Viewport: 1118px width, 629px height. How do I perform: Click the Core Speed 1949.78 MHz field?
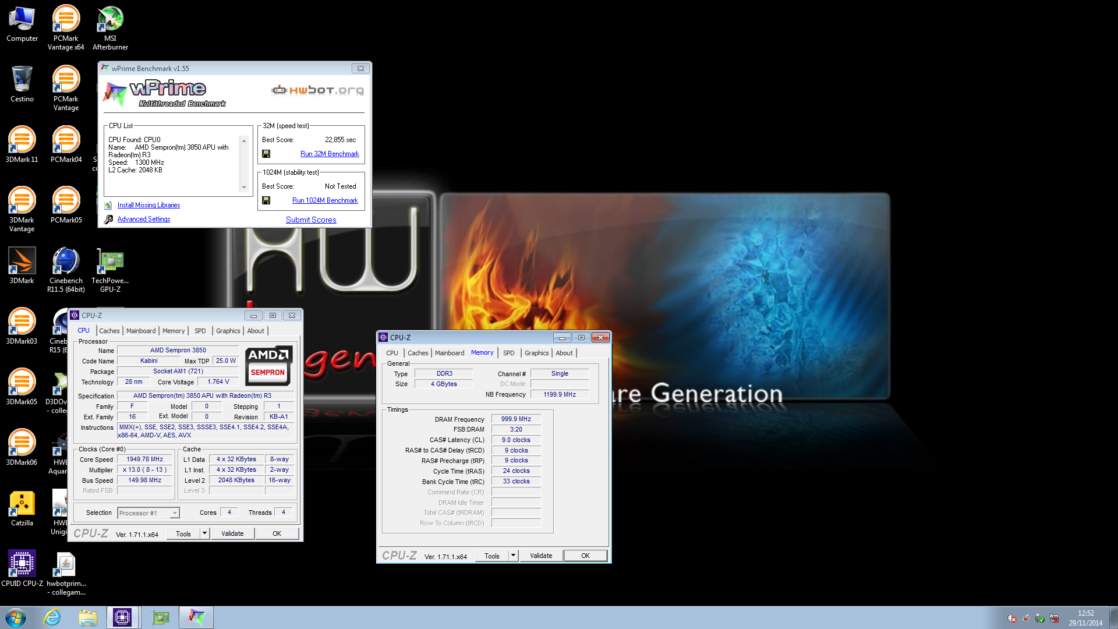pyautogui.click(x=145, y=459)
